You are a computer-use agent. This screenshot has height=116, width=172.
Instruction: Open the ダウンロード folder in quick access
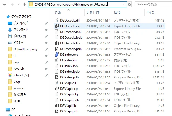pyautogui.click(x=21, y=30)
